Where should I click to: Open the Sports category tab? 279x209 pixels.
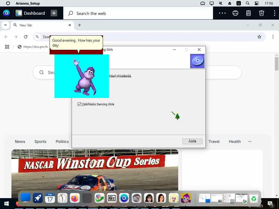(40, 142)
